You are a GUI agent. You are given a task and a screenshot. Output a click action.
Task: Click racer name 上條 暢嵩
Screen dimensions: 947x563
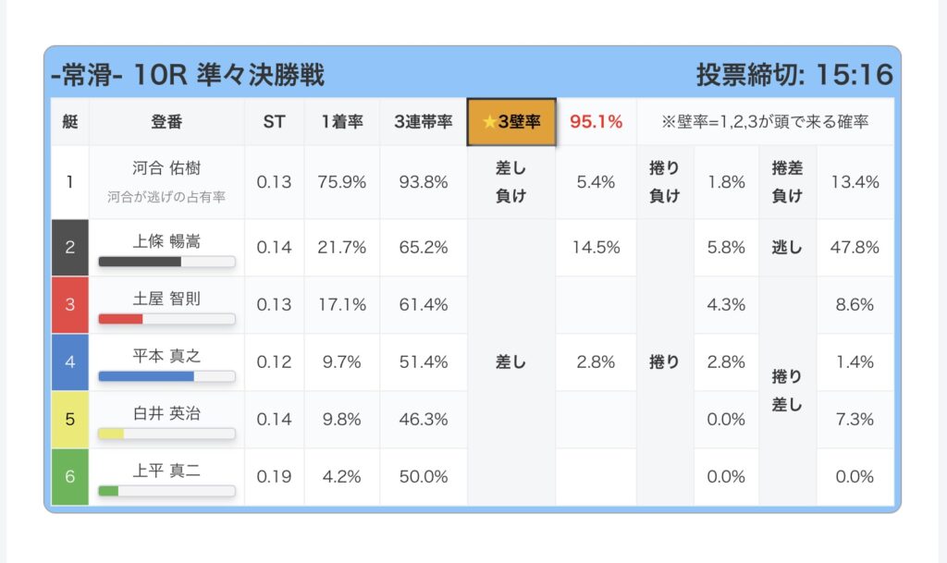[166, 241]
